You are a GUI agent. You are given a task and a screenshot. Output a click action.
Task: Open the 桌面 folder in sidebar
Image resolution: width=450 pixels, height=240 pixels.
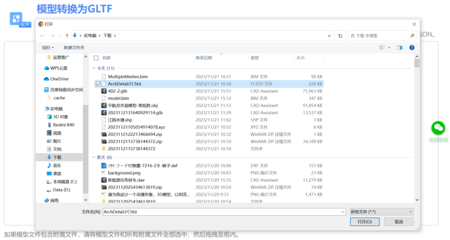[54, 174]
